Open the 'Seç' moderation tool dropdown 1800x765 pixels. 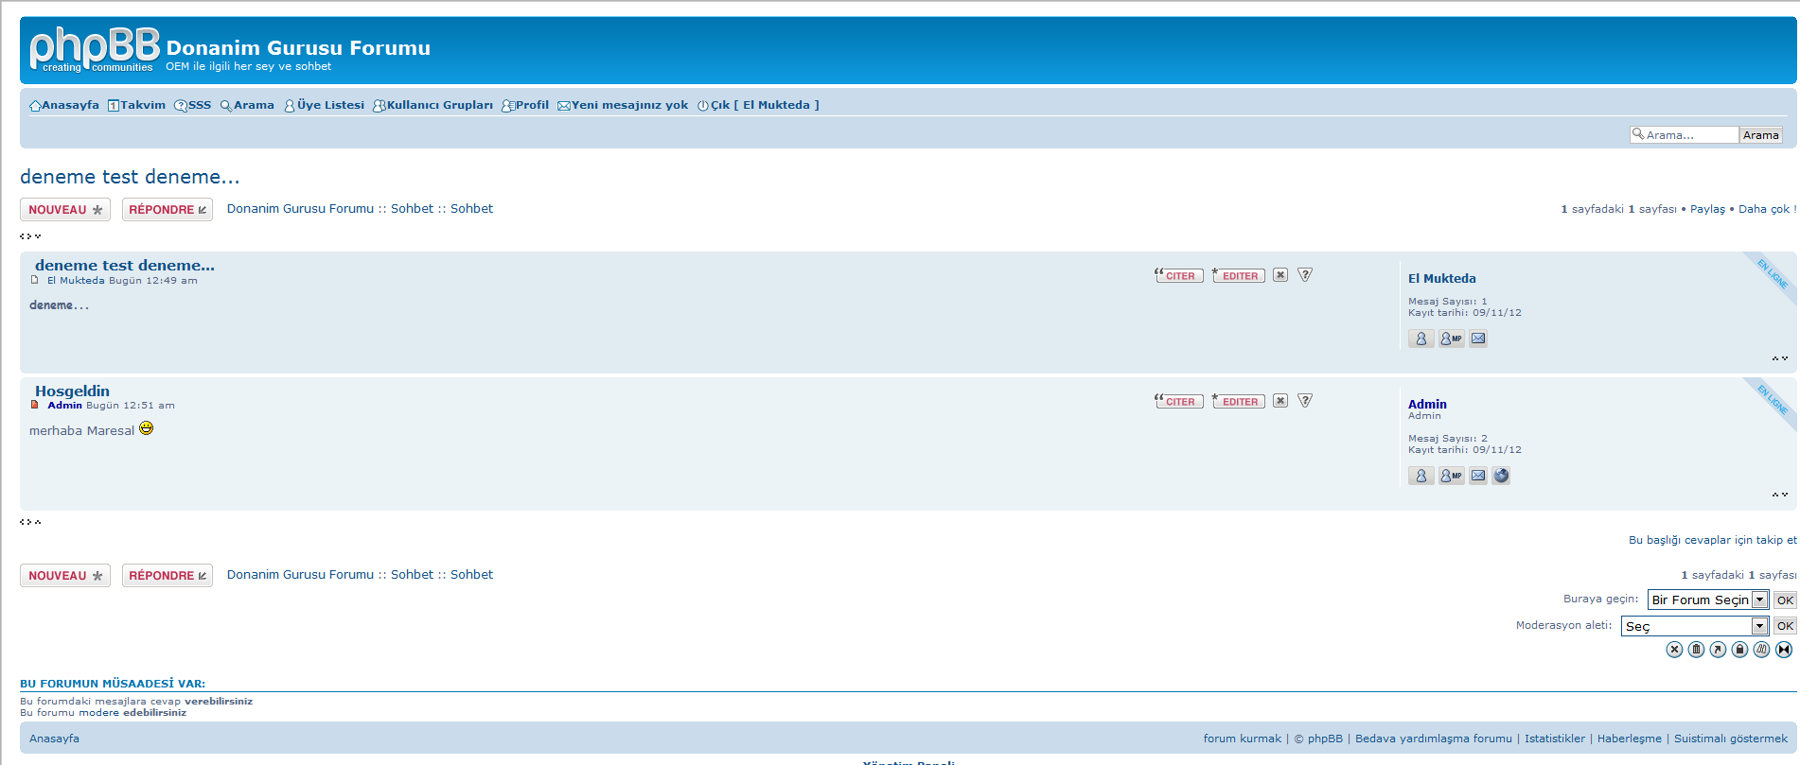[1695, 626]
